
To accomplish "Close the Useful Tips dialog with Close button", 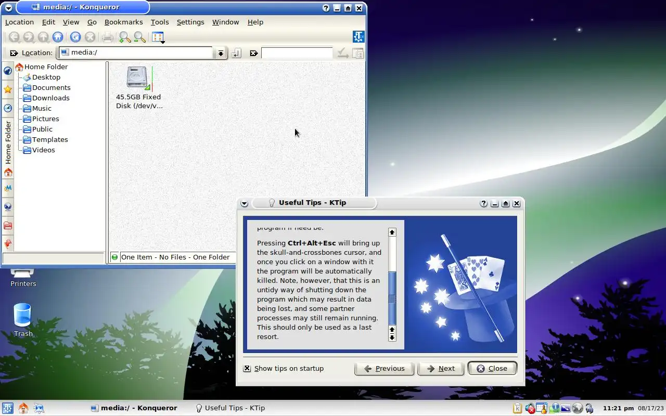I will pos(492,368).
